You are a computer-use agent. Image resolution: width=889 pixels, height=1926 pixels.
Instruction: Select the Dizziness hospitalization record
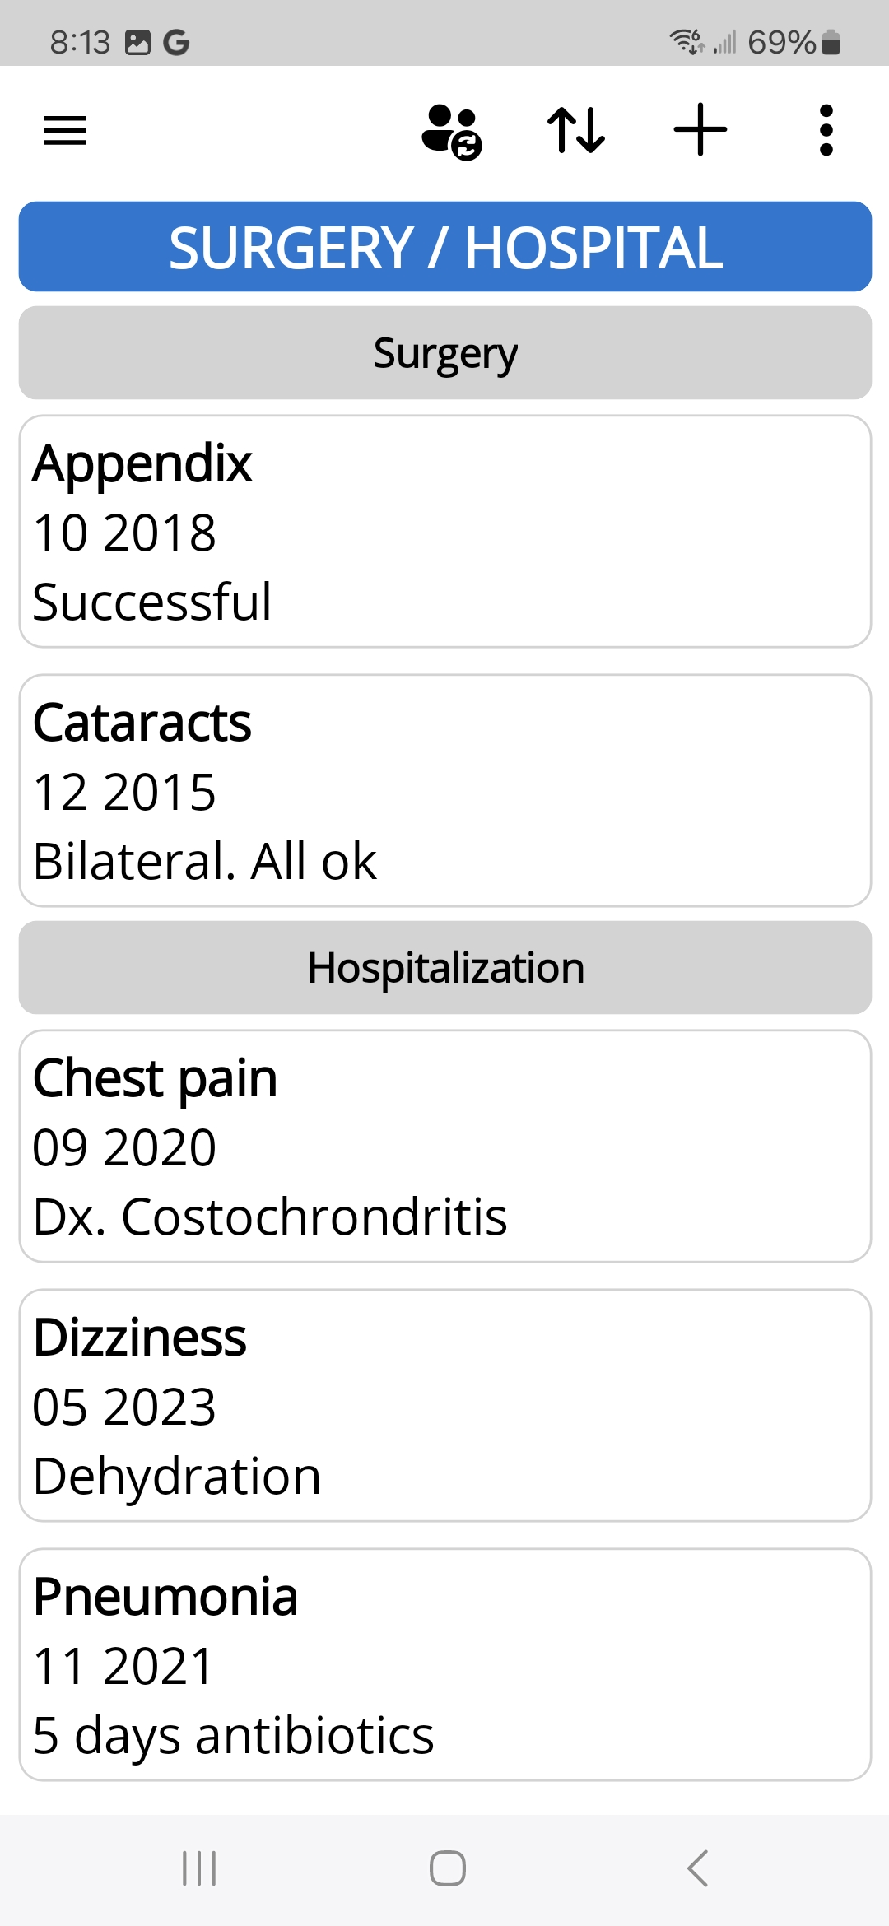click(445, 1406)
